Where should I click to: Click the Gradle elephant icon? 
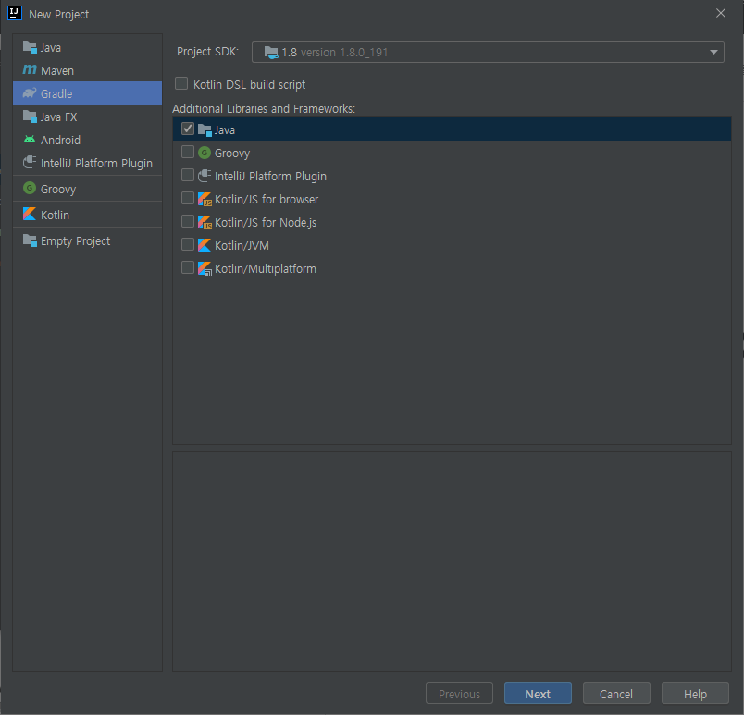[x=30, y=92]
